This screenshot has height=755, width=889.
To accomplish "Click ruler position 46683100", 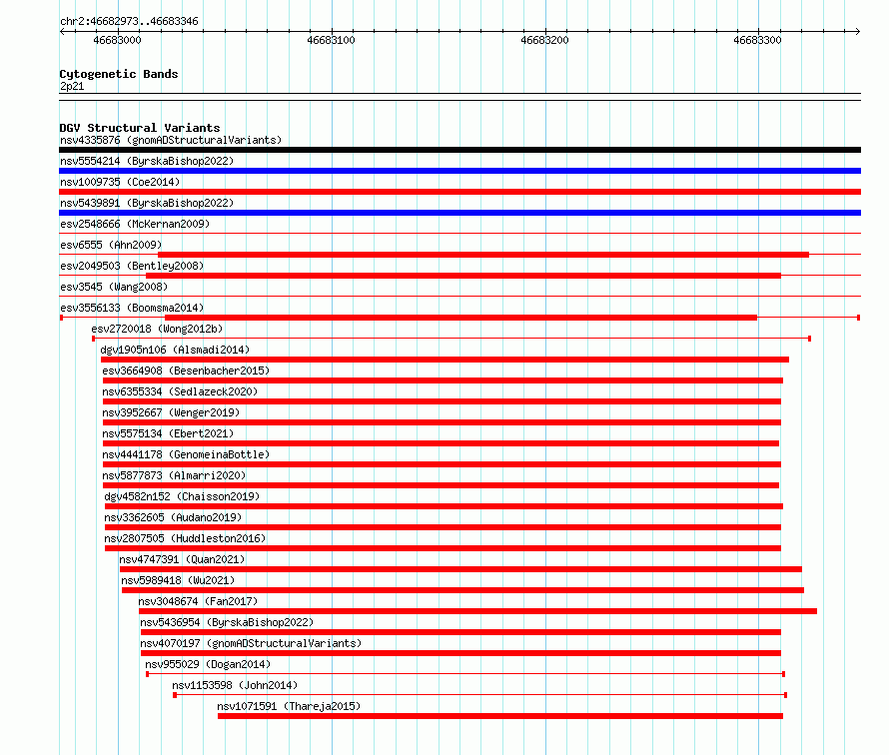I will [331, 40].
